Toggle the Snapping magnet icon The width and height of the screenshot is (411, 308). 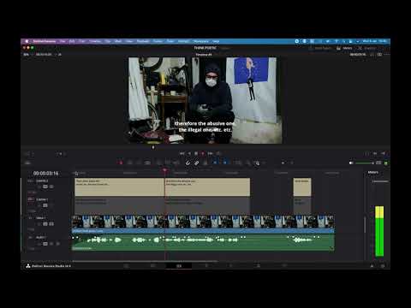click(188, 163)
